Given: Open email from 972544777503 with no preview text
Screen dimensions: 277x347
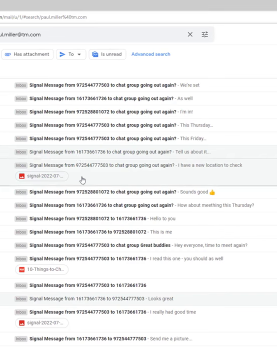Looking at the screenshot, I should tap(138, 285).
